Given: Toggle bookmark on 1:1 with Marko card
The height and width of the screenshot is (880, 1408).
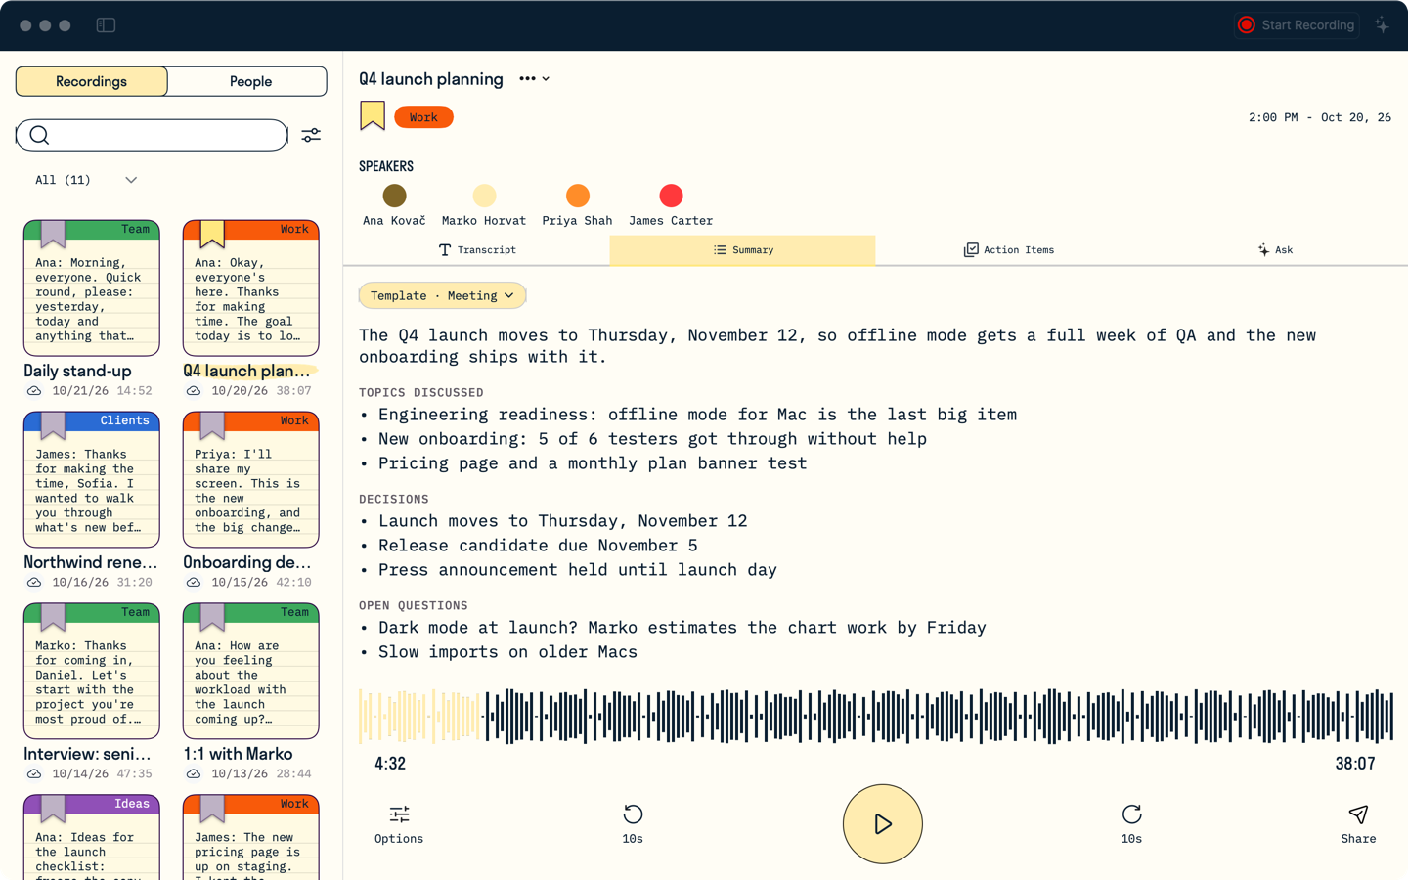Looking at the screenshot, I should (x=212, y=616).
